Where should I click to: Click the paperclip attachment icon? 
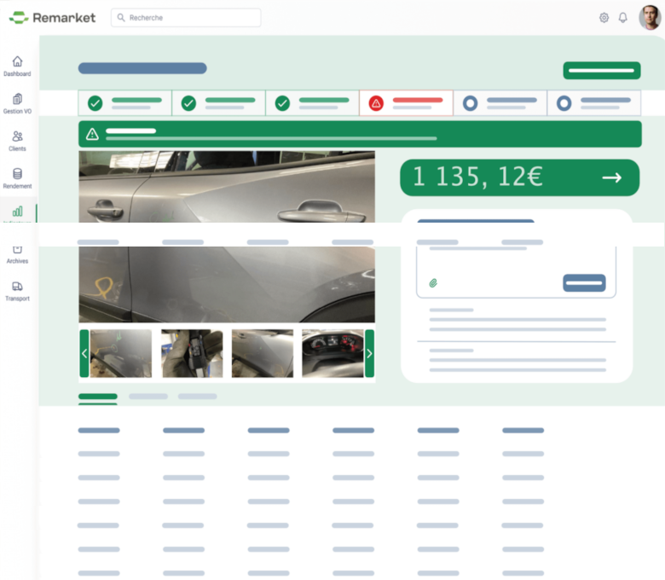(x=433, y=282)
